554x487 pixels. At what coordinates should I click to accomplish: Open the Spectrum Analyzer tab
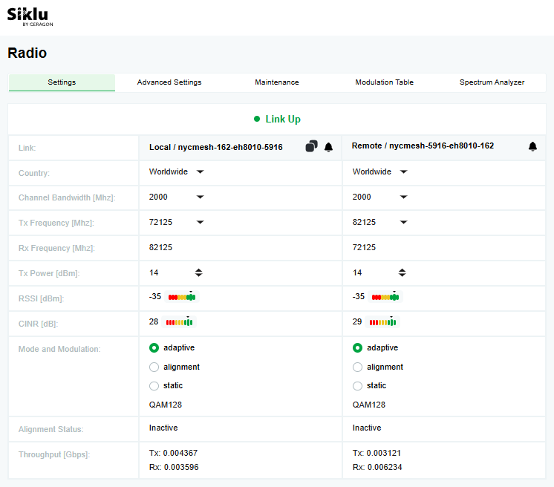point(492,82)
